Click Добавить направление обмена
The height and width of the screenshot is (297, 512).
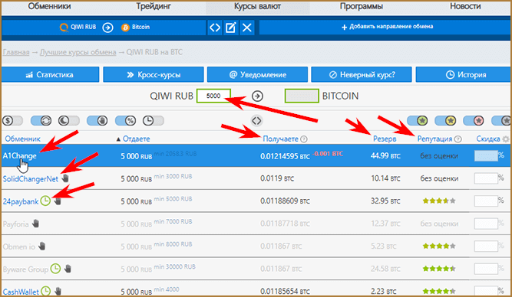(387, 27)
